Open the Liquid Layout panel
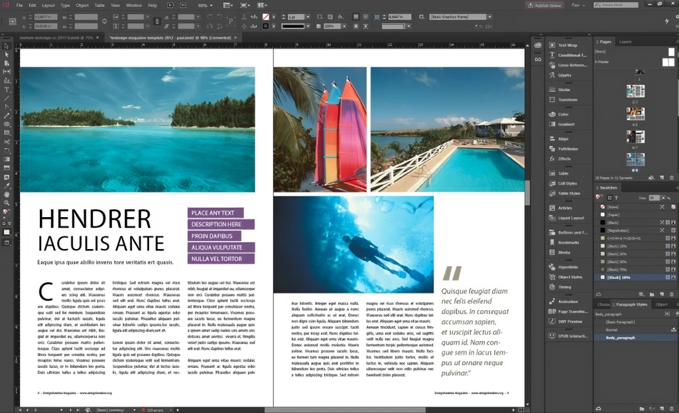679x413 pixels. (x=570, y=218)
